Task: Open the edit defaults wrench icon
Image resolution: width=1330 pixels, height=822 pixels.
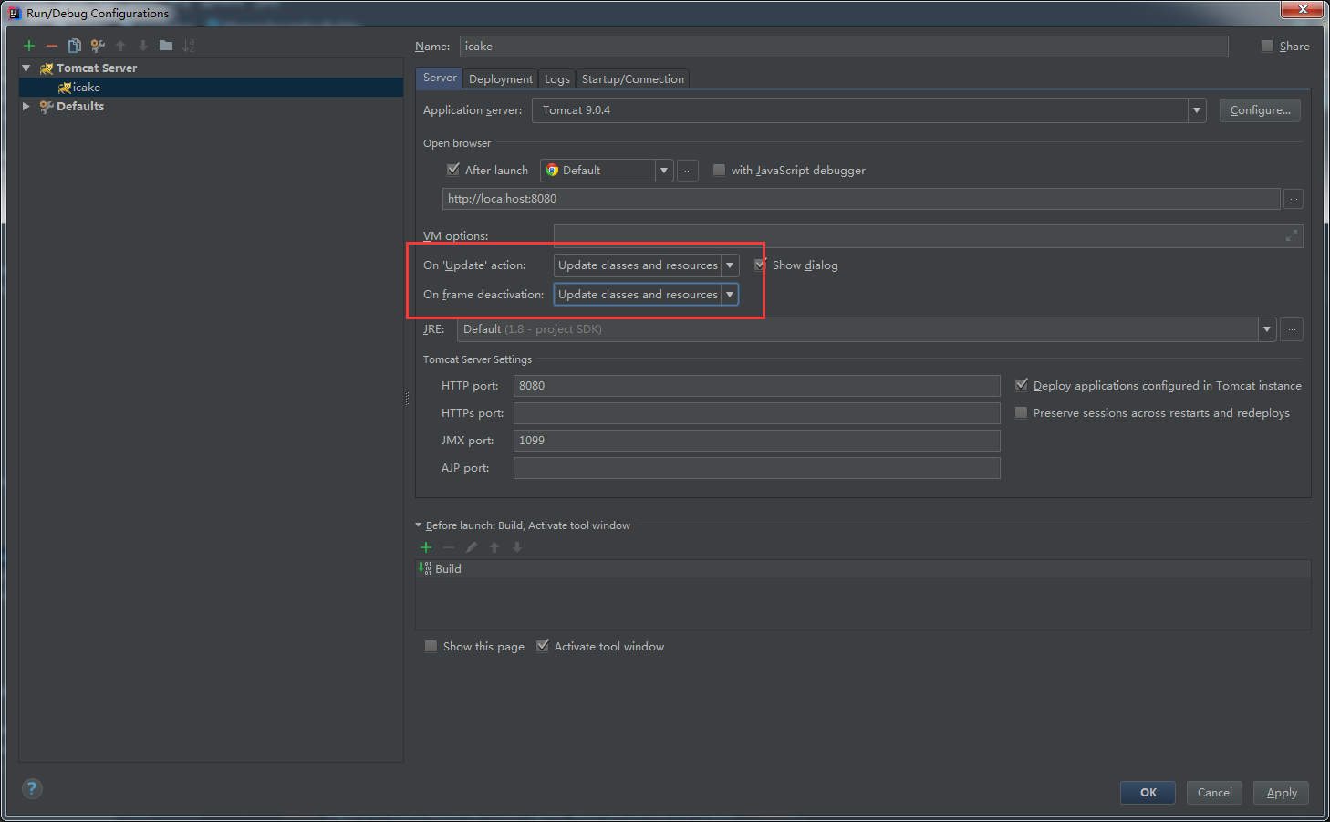Action: pyautogui.click(x=98, y=46)
